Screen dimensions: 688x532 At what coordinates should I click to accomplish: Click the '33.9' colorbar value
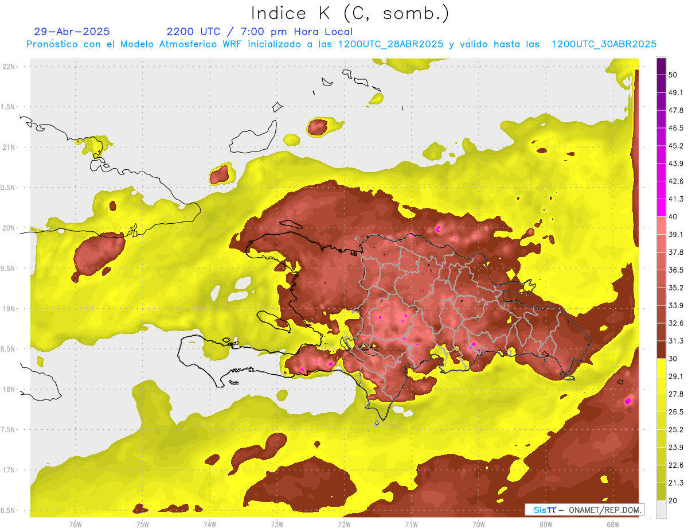pyautogui.click(x=675, y=305)
